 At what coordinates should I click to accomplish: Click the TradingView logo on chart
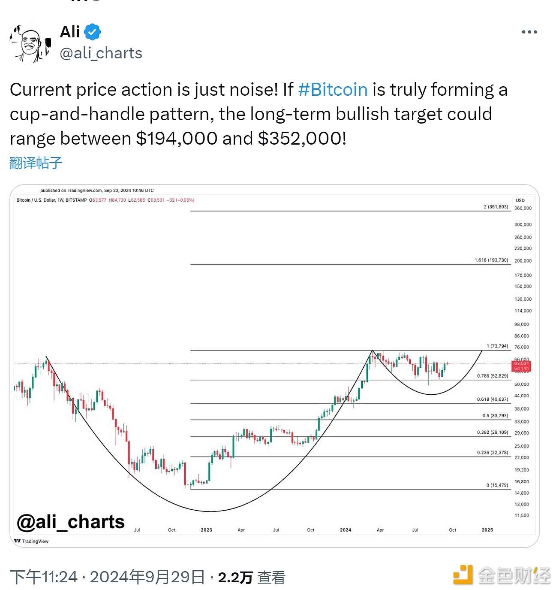click(x=31, y=541)
